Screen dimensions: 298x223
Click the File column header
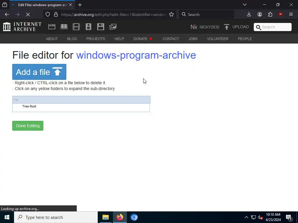[81, 100]
